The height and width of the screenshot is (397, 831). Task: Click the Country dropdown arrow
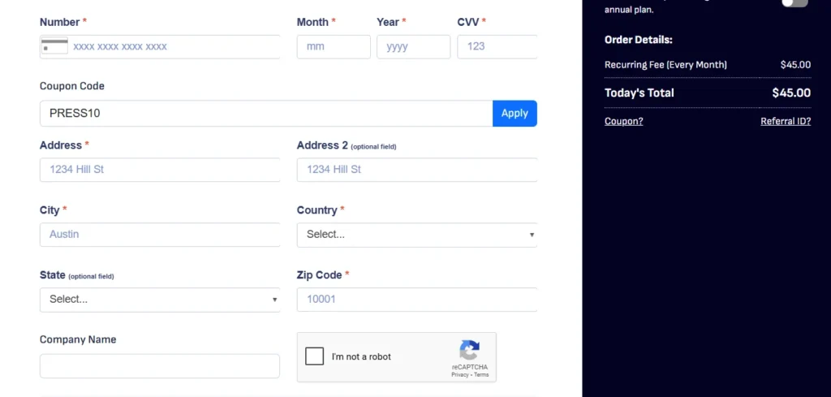pos(532,235)
